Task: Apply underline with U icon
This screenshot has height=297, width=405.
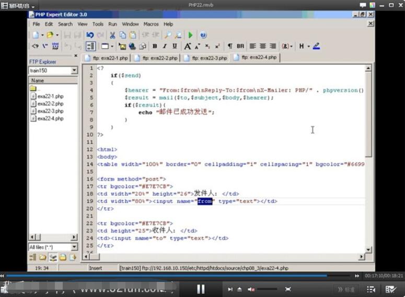Action: pos(175,46)
